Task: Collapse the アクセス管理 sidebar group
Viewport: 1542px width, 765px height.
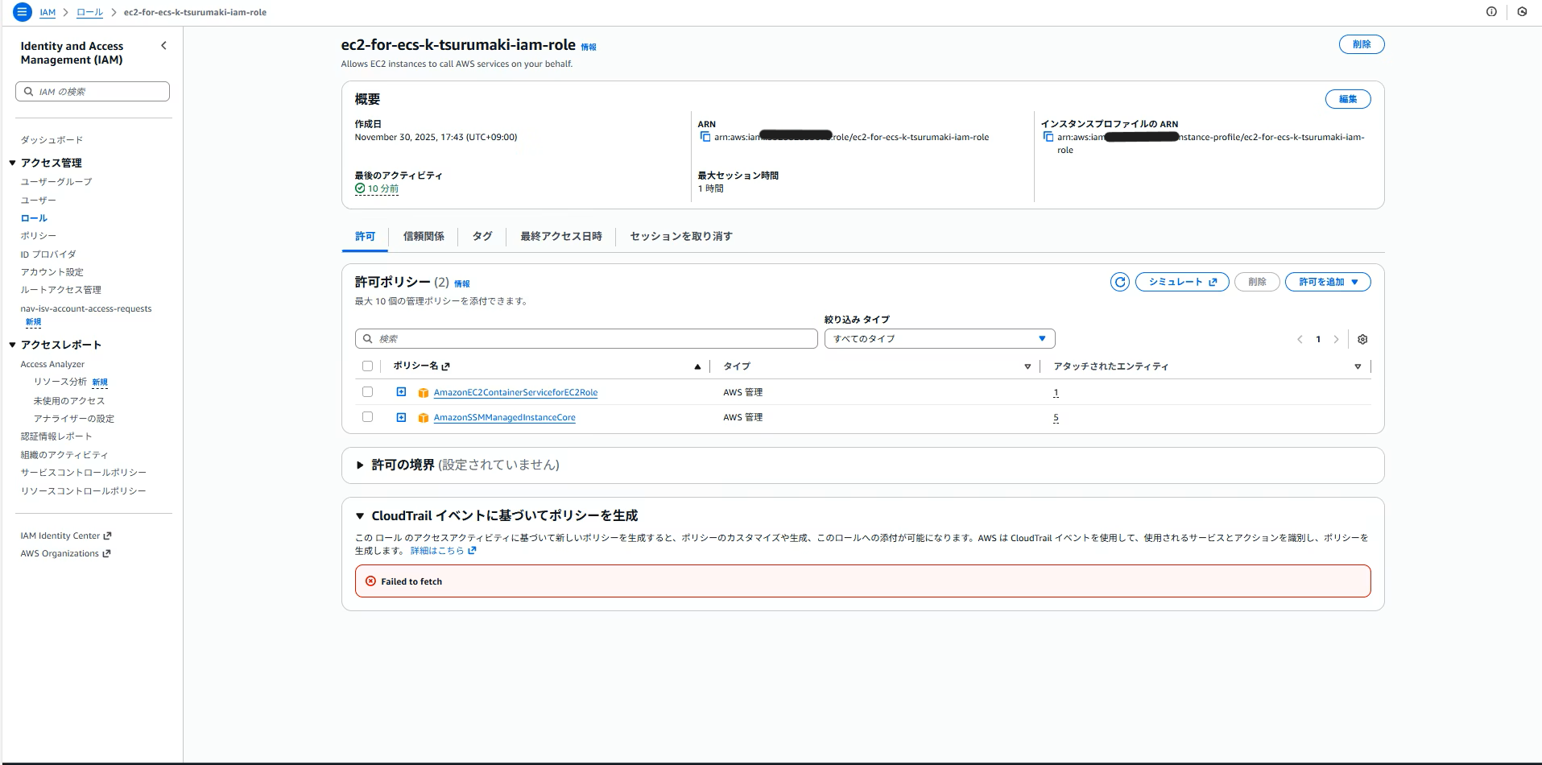Action: (13, 163)
